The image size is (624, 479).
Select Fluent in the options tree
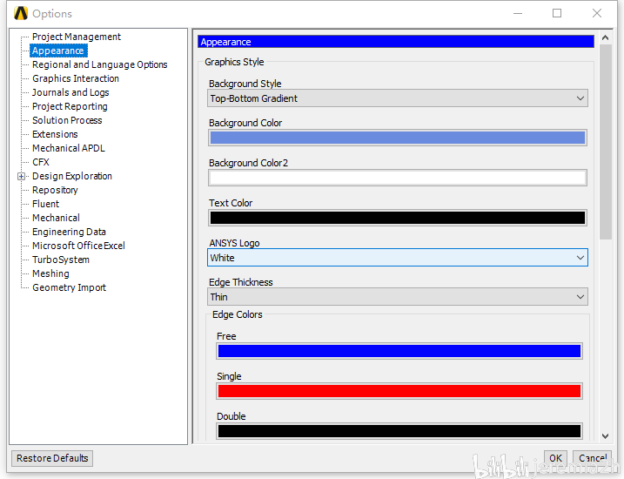46,204
